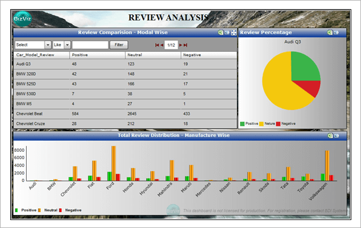Click Neutral legend entry in bar chart
This screenshot has height=228, width=361.
click(x=48, y=210)
